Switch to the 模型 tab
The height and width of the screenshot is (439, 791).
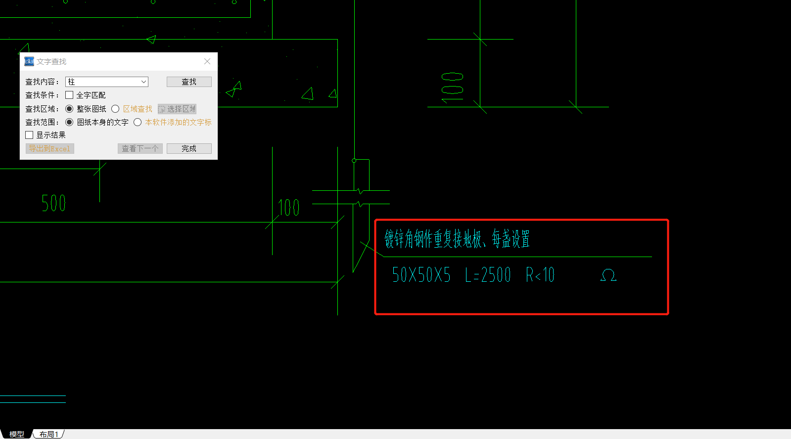[16, 434]
